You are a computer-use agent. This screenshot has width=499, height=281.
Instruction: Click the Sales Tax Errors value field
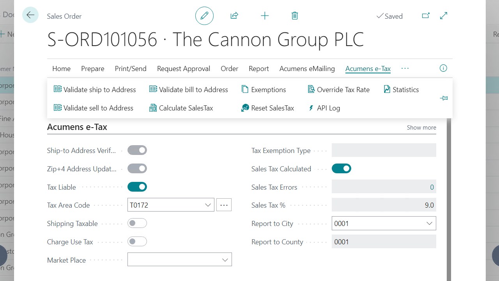pyautogui.click(x=384, y=187)
